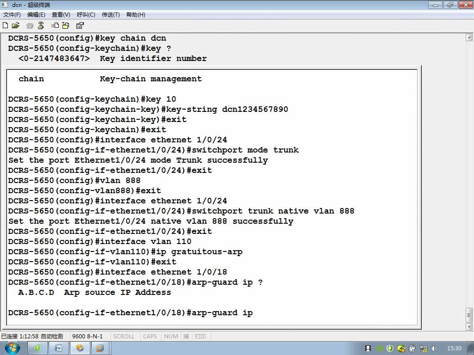
Task: Open the 查看(V) menu
Action: (61, 14)
